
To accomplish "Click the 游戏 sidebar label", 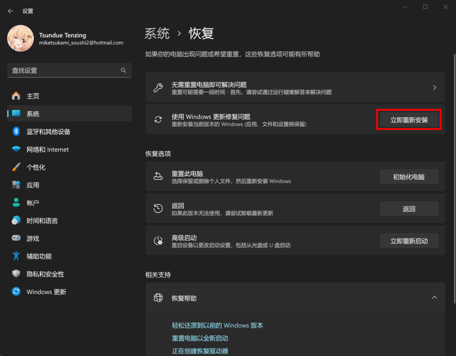I will click(x=33, y=239).
